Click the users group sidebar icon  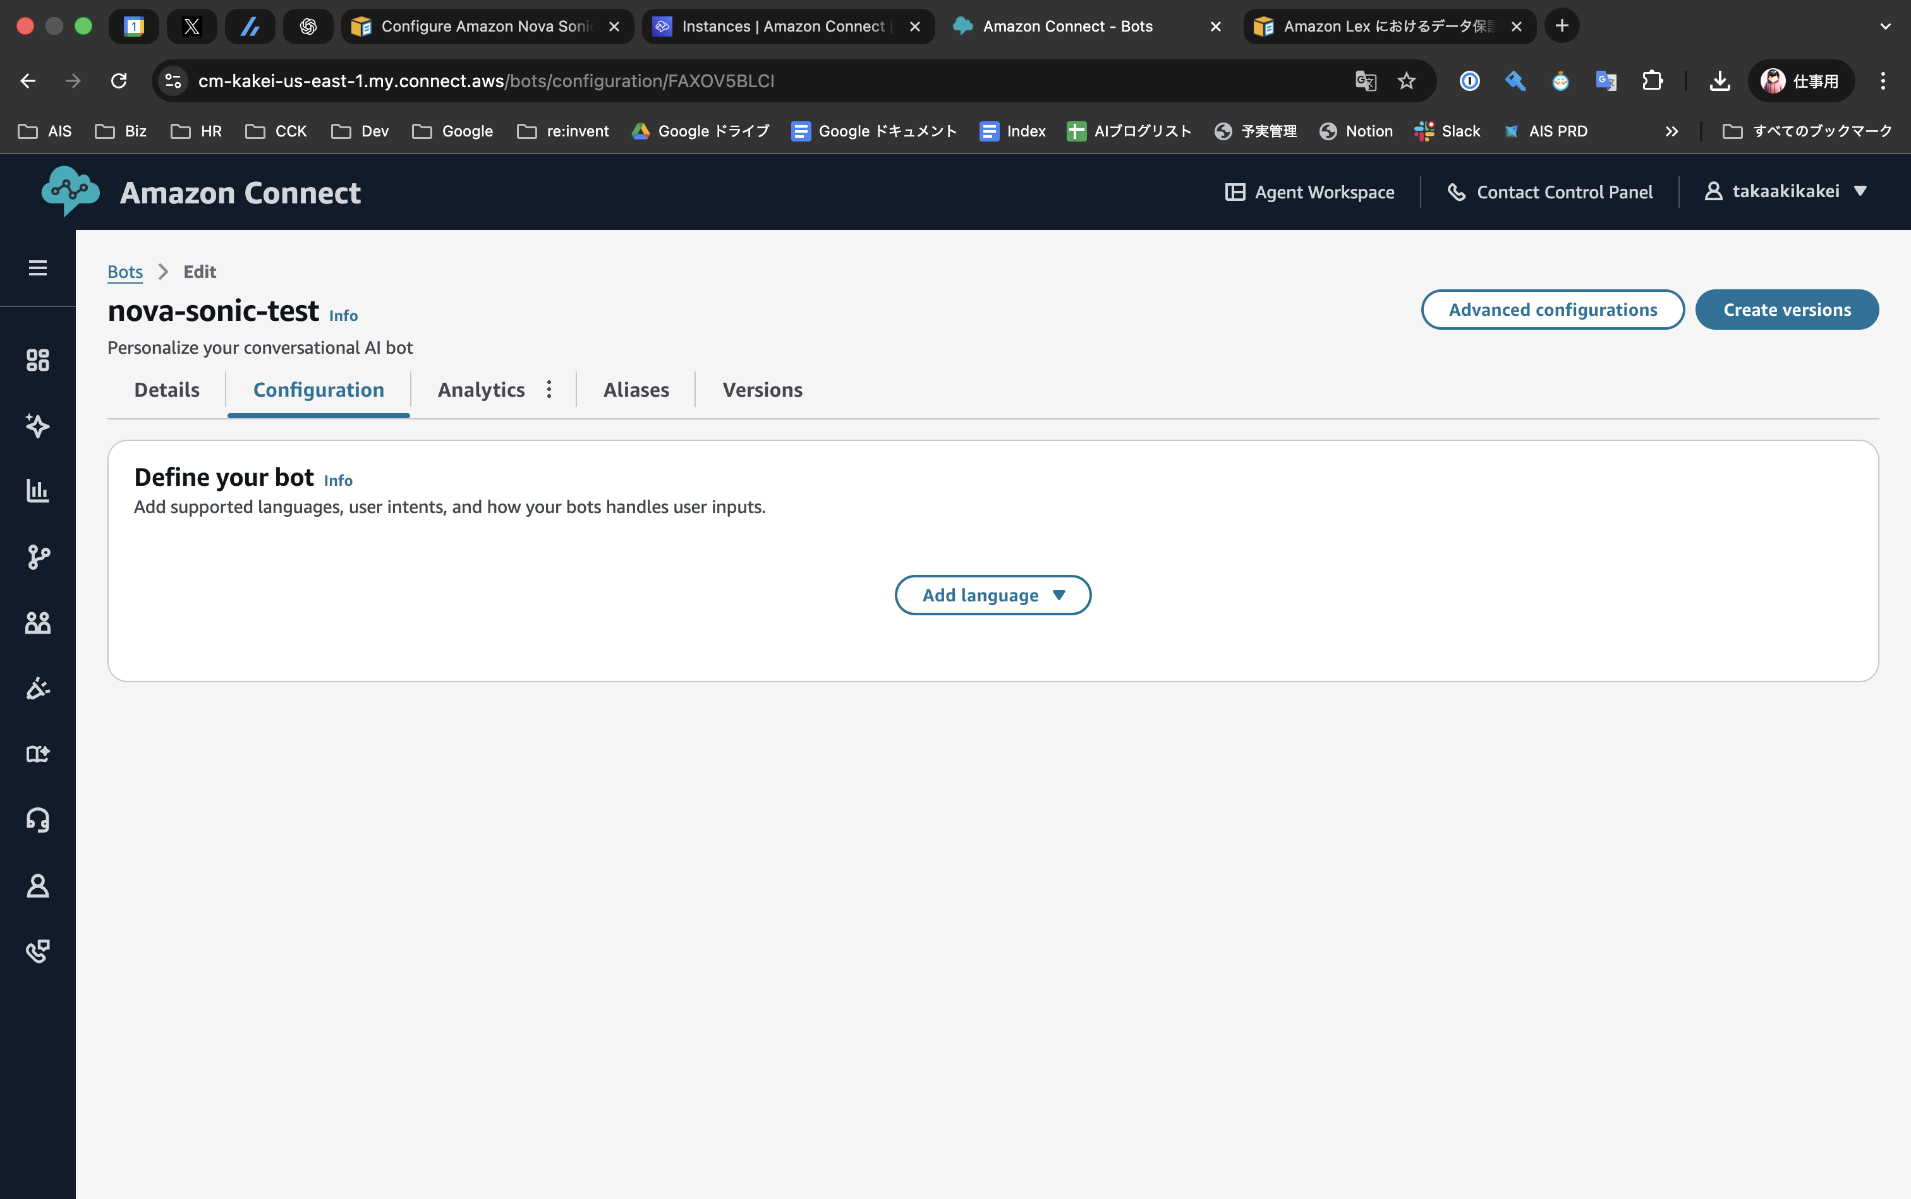37,622
